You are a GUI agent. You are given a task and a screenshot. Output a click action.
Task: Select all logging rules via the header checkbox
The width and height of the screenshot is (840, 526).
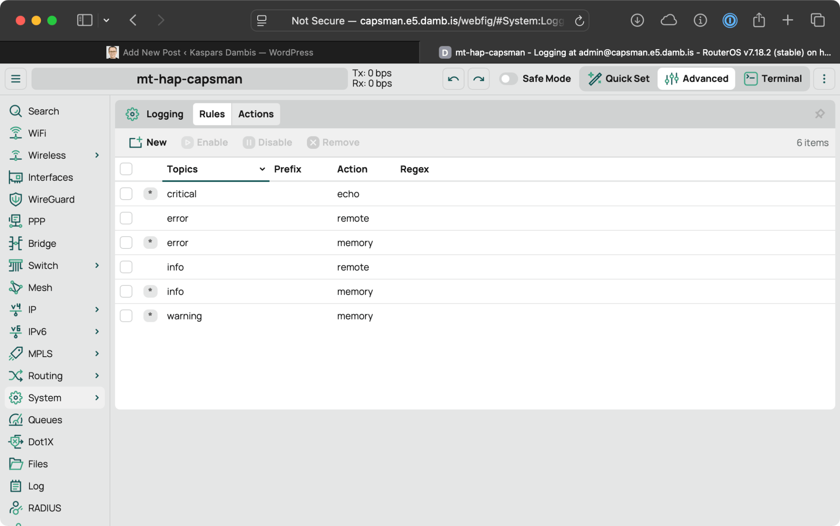tap(126, 169)
